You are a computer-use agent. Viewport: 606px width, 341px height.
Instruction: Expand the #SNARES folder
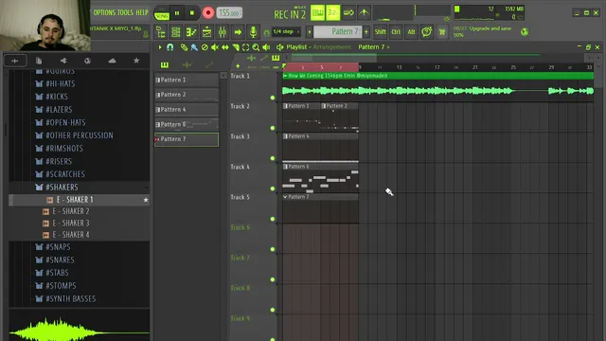pos(60,260)
